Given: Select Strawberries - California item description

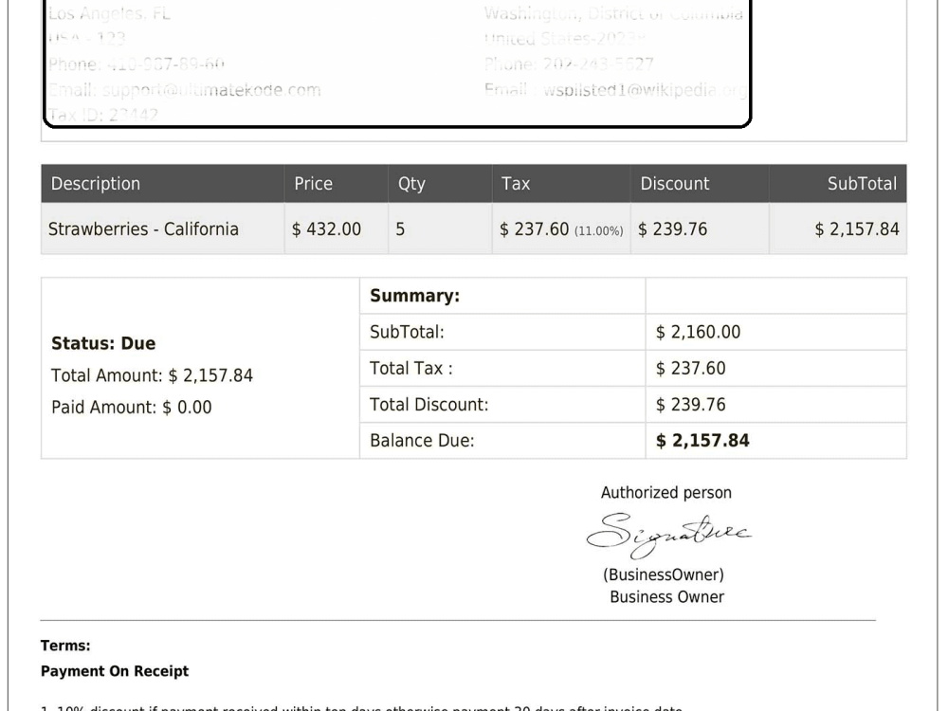Looking at the screenshot, I should click(143, 229).
